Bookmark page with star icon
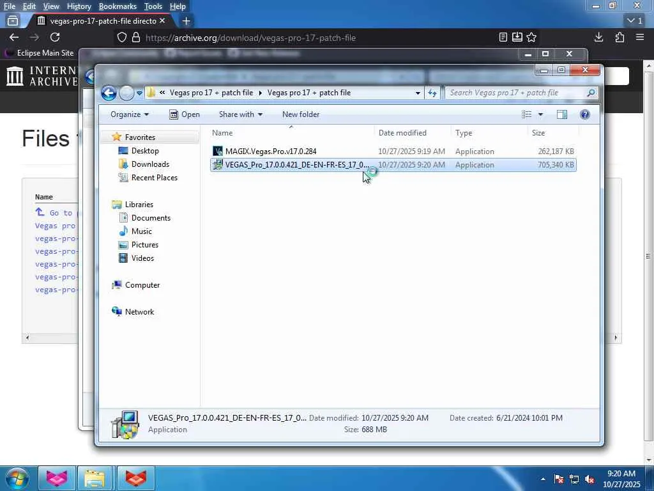Image resolution: width=654 pixels, height=491 pixels. pyautogui.click(x=531, y=38)
